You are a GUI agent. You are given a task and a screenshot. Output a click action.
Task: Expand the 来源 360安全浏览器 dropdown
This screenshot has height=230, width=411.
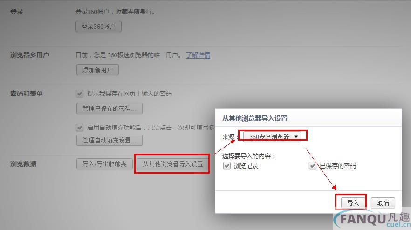(272, 136)
